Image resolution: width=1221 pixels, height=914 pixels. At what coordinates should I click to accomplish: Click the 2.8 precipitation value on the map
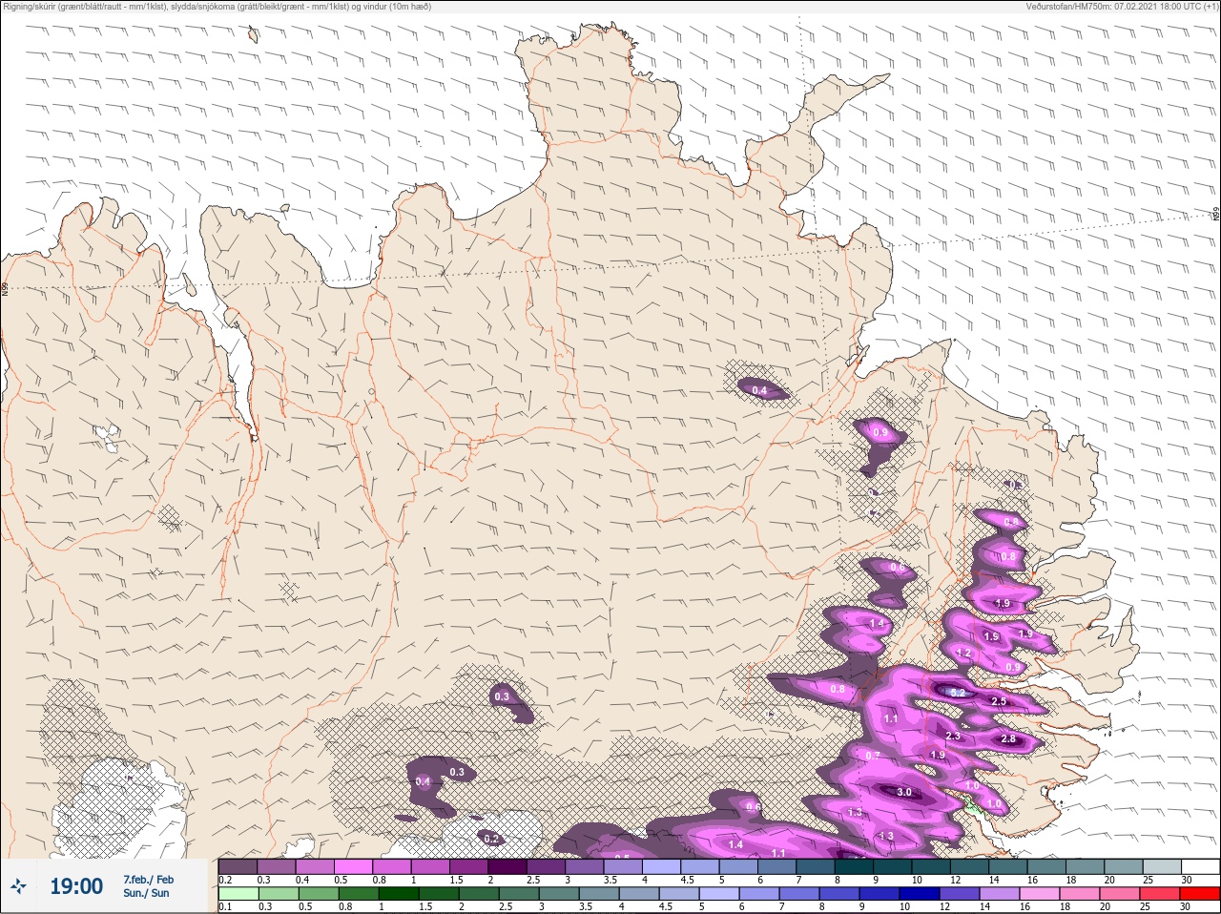[1008, 739]
